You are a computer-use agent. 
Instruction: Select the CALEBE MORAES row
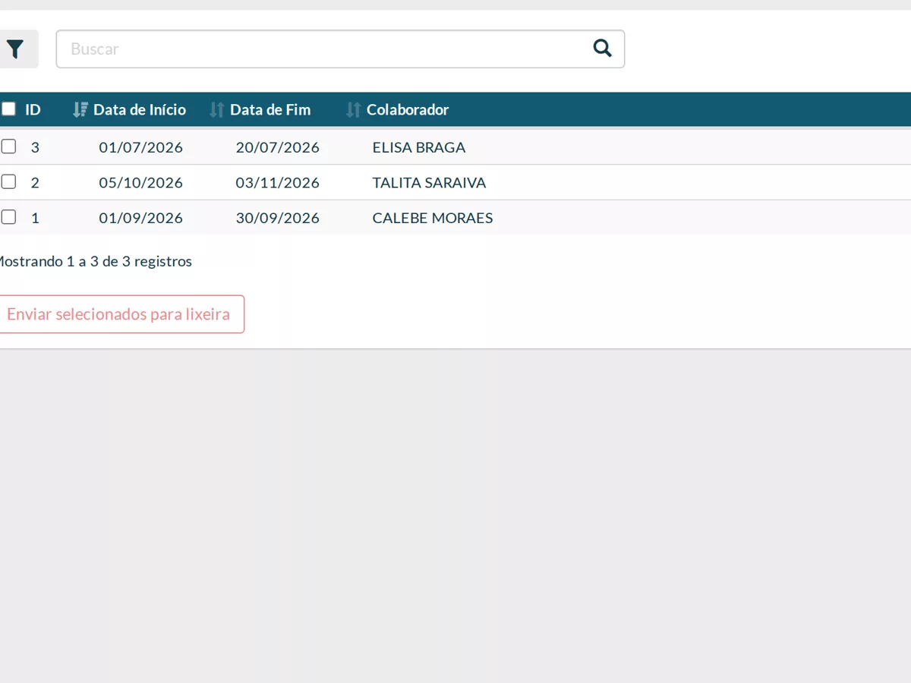click(x=455, y=218)
